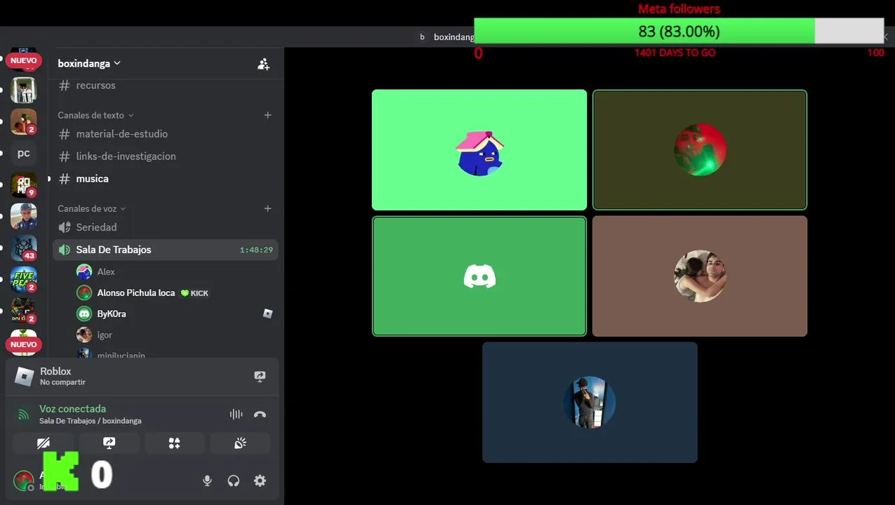Click the Meta followers title text

click(x=679, y=9)
